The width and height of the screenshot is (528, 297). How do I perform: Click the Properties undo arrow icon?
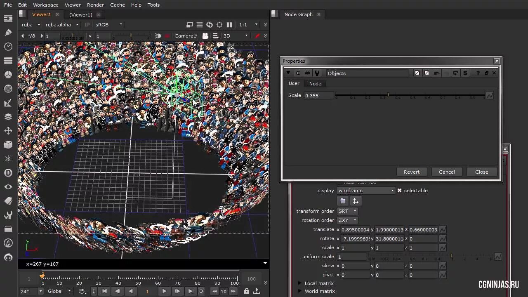(x=436, y=73)
